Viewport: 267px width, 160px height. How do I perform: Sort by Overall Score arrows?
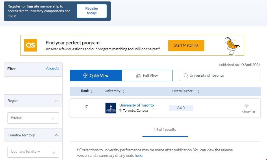tap(198, 91)
